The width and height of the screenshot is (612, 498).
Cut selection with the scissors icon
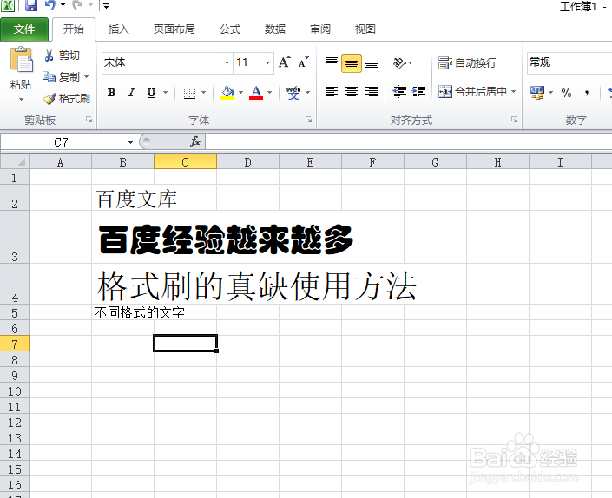point(49,56)
